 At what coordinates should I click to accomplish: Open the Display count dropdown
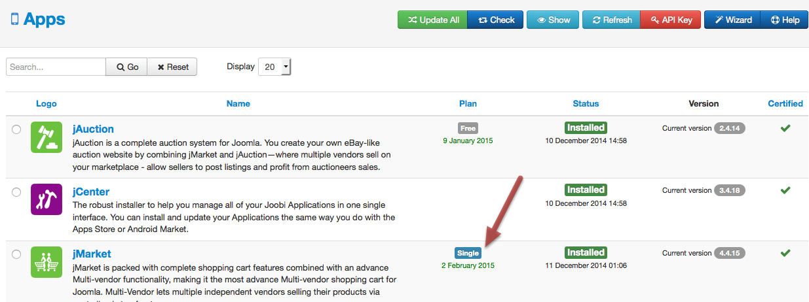click(x=274, y=67)
